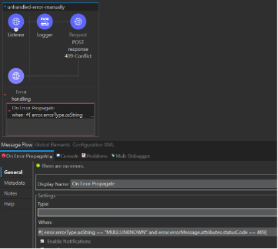
Task: Click the Listener response icon below the flow
Action: pos(16,76)
